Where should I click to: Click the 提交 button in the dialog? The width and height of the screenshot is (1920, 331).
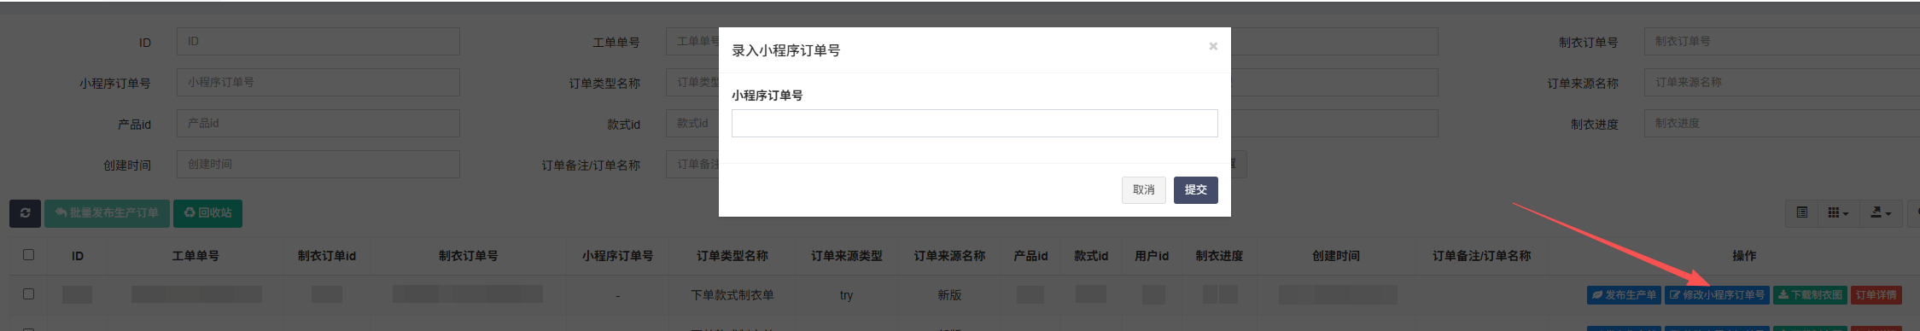click(x=1195, y=189)
